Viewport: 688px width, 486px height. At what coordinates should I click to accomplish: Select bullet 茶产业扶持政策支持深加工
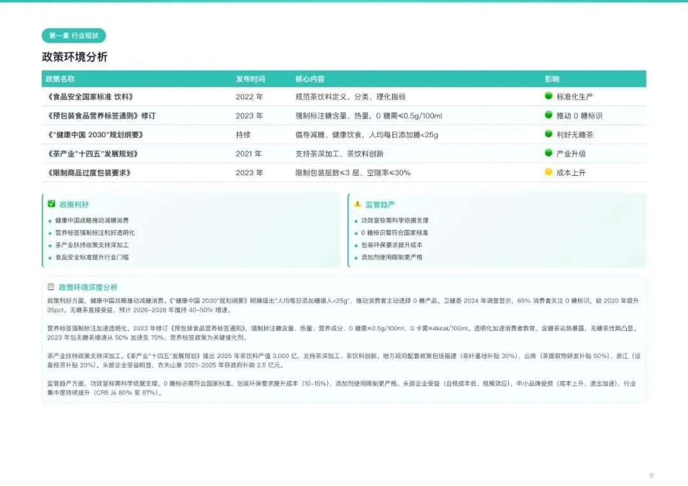click(92, 245)
